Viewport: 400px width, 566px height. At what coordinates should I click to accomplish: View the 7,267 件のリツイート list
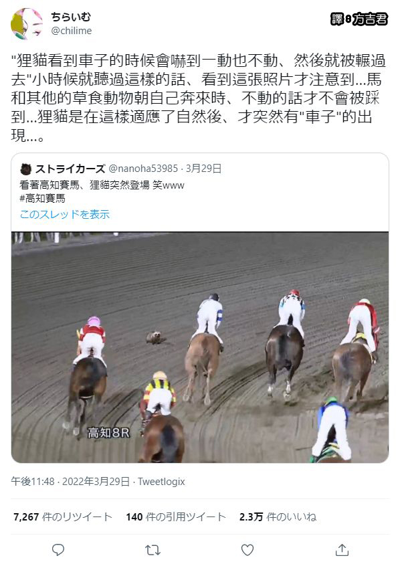(62, 517)
